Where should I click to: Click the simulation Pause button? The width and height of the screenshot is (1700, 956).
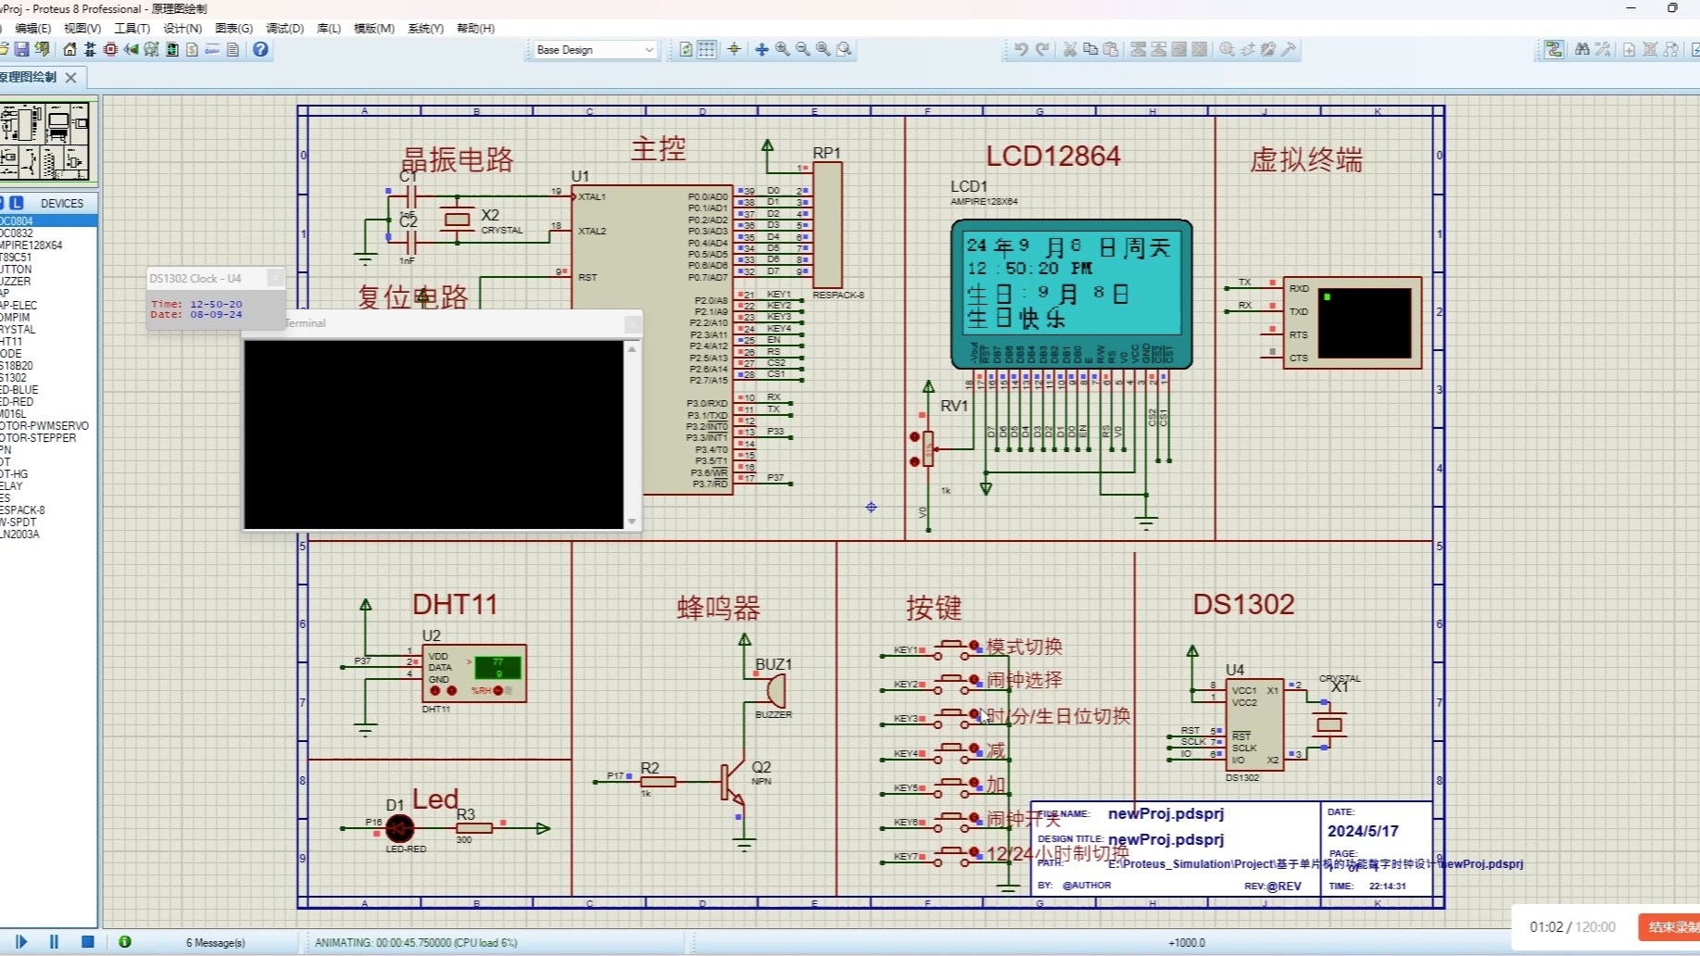point(54,941)
